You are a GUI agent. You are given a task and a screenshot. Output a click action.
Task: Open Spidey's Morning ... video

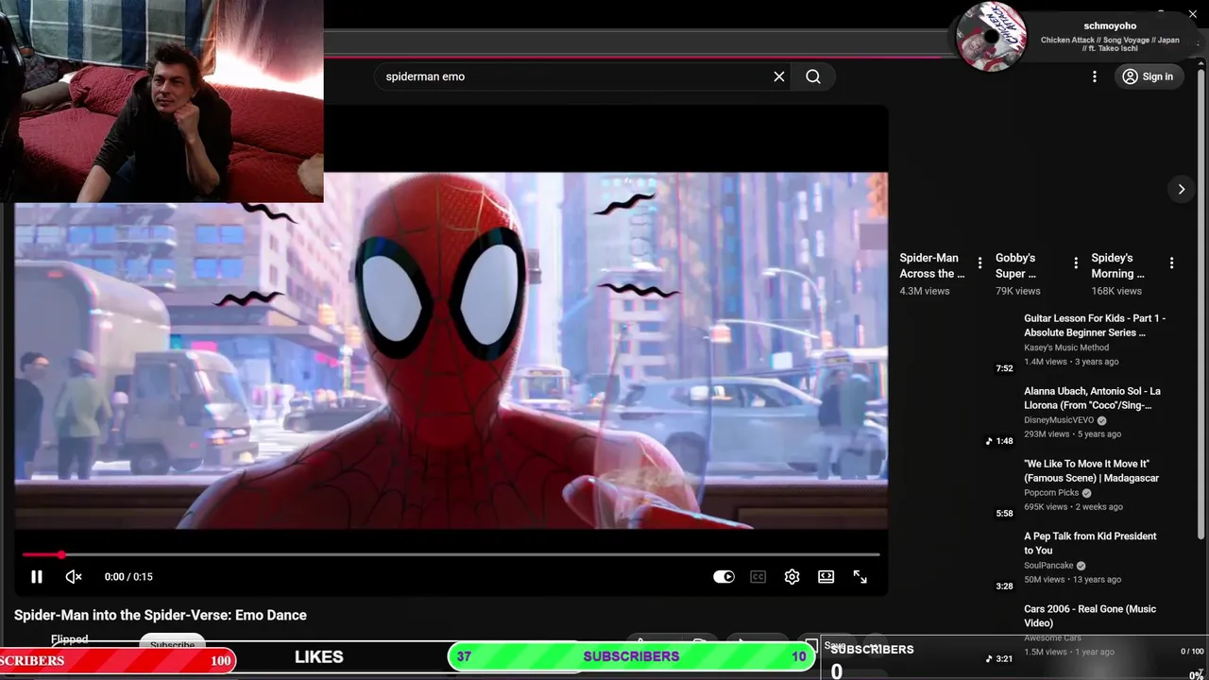tap(1118, 265)
